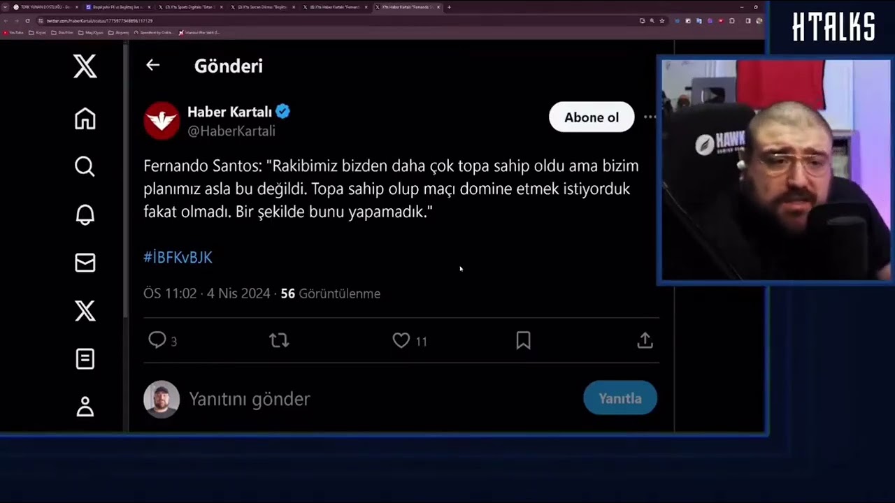Bookmark the Fernando Santos post
This screenshot has width=895, height=503.
523,340
